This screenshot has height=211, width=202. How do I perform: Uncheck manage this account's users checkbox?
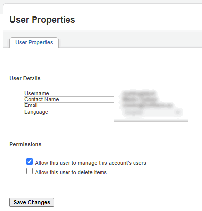pos(29,162)
